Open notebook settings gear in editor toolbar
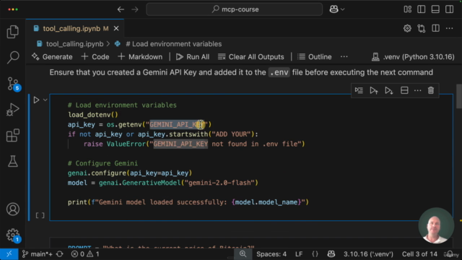Viewport: 462px width, 260px height. [x=407, y=28]
